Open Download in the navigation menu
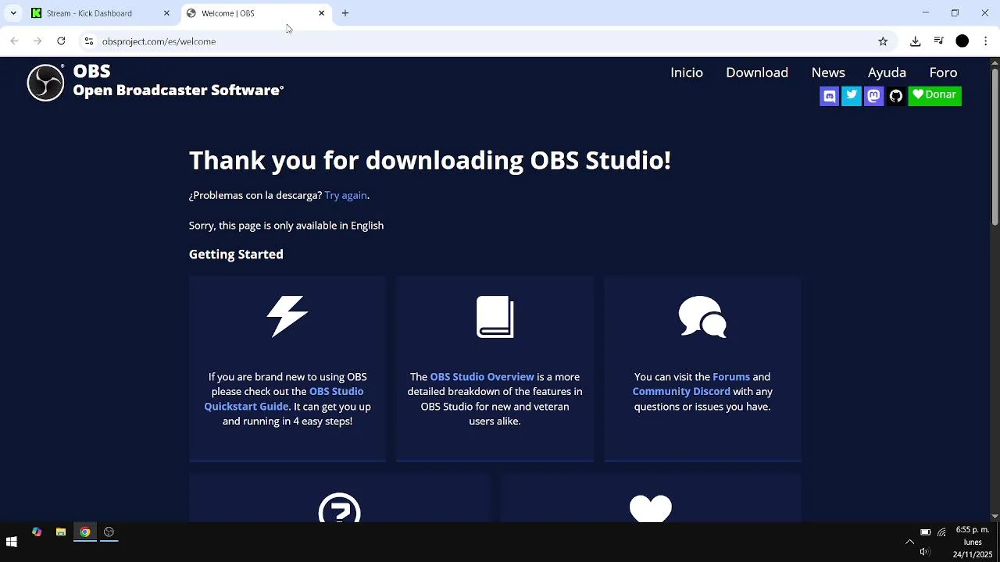1000x562 pixels. point(757,73)
